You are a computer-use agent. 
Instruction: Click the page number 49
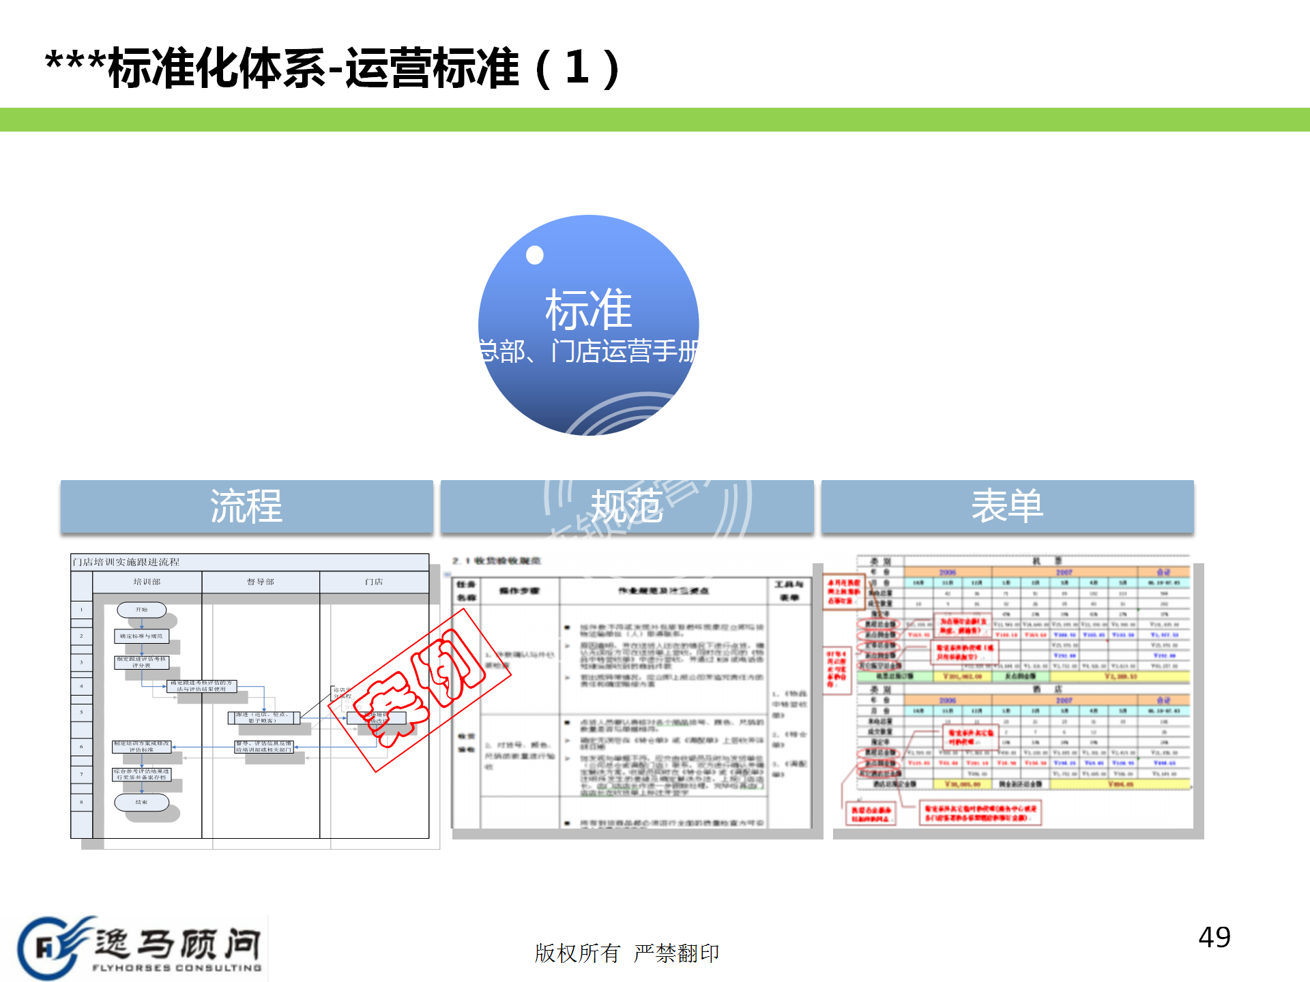click(1214, 937)
